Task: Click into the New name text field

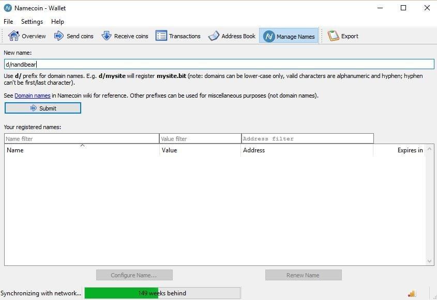Action: pyautogui.click(x=218, y=65)
